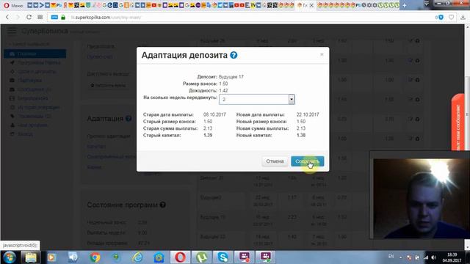Open Skype from the taskbar
This screenshot has height=264, width=470.
click(x=223, y=257)
